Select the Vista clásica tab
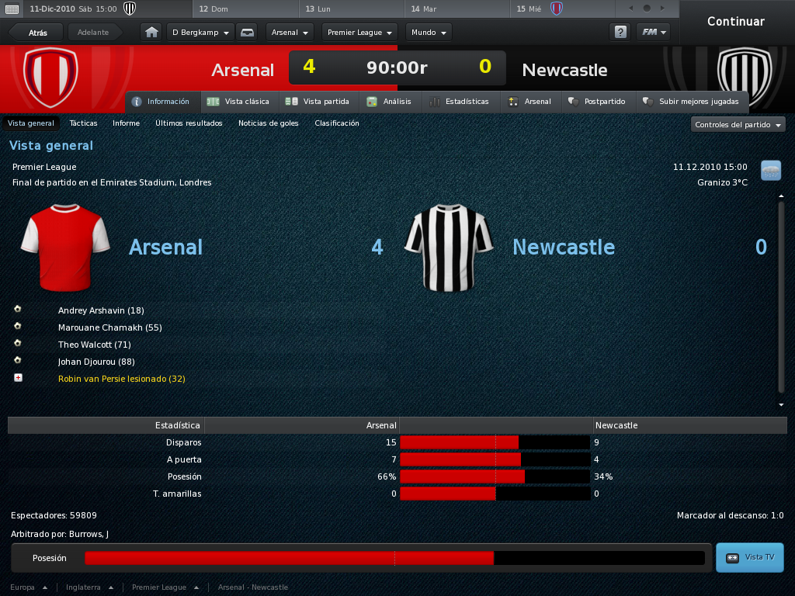The width and height of the screenshot is (795, 596). [239, 102]
